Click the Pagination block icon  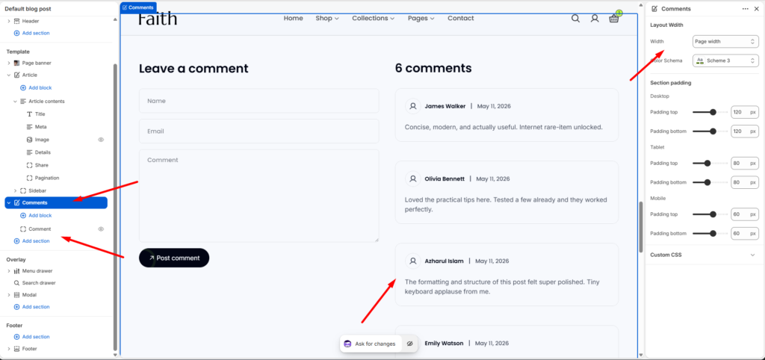[29, 178]
